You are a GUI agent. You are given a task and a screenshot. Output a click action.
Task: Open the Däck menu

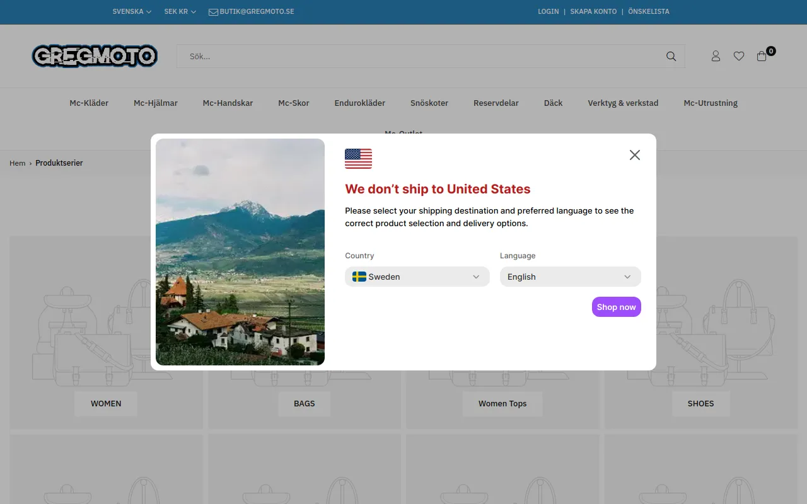(x=554, y=103)
